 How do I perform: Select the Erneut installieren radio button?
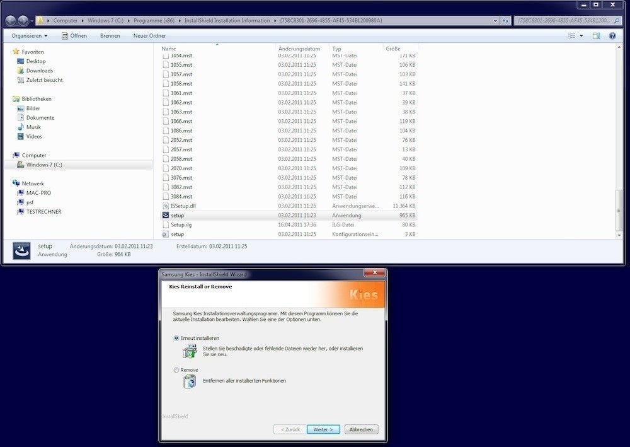click(x=176, y=338)
